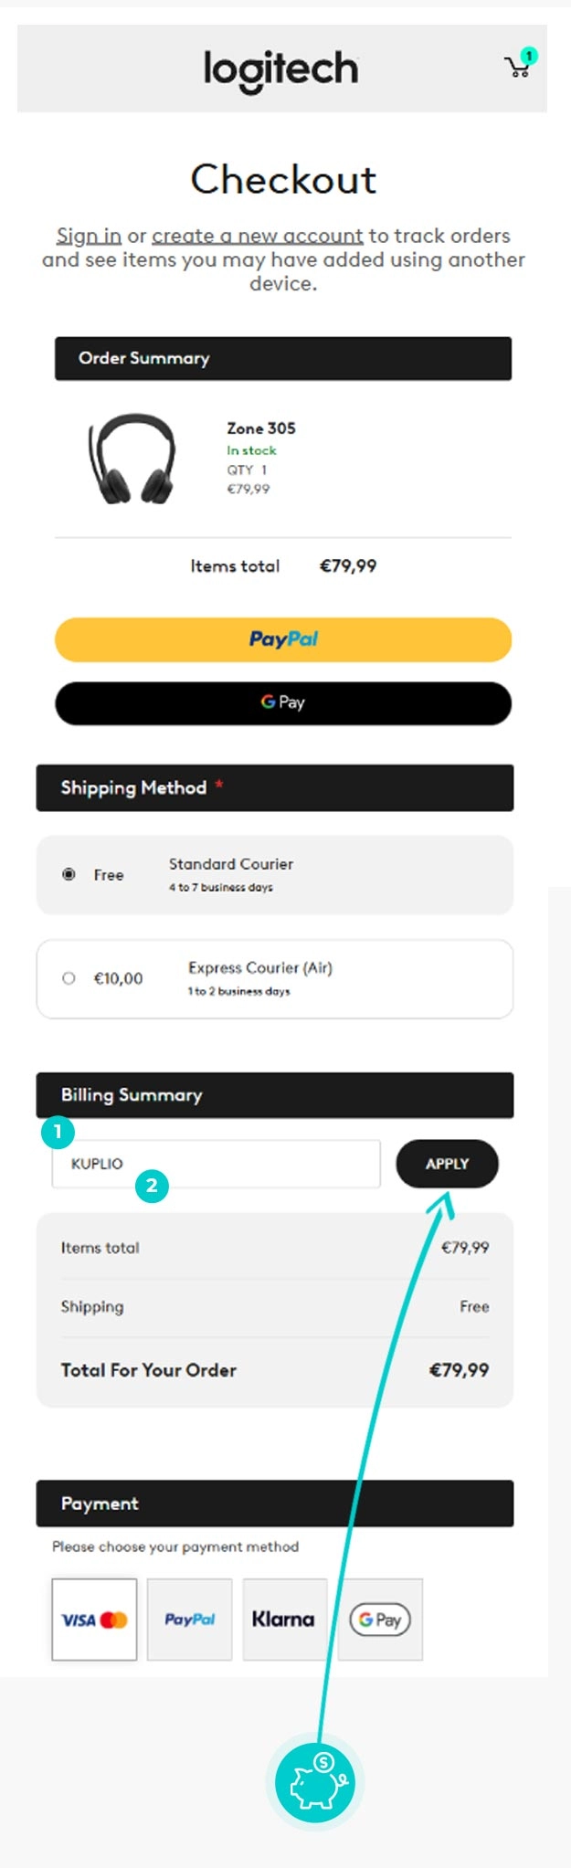Select the free Standard Courier radio button
This screenshot has width=571, height=1868.
(69, 874)
